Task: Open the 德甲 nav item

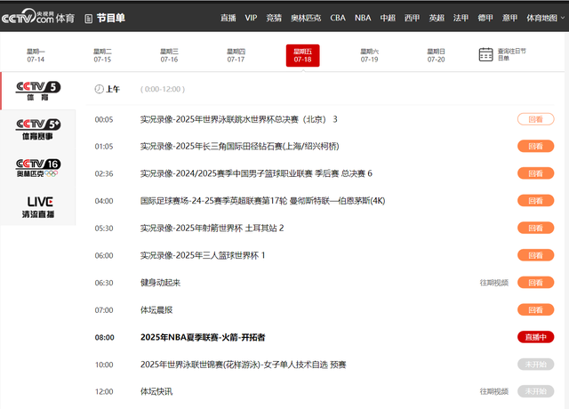Action: 485,18
